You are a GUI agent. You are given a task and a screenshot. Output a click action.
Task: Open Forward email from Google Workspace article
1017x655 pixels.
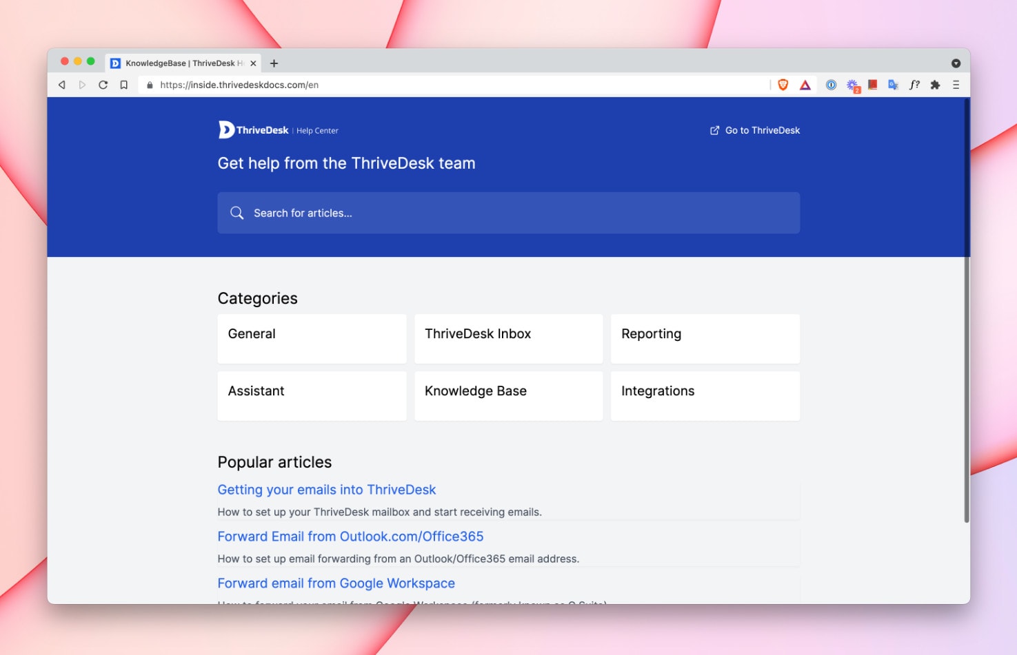(336, 583)
